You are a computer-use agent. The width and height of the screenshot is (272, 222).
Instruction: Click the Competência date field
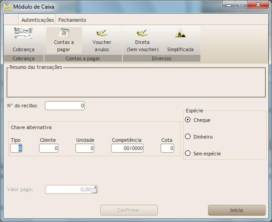click(x=127, y=148)
